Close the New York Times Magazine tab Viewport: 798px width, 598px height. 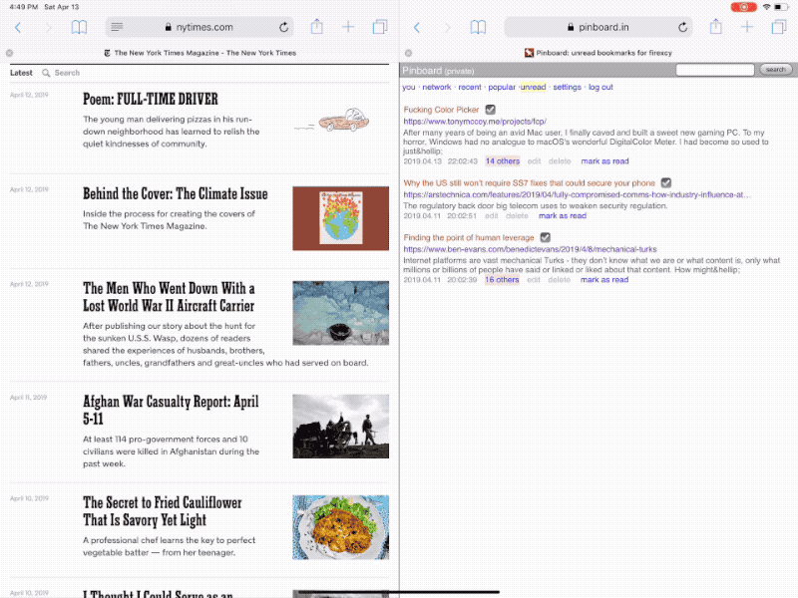(9, 53)
